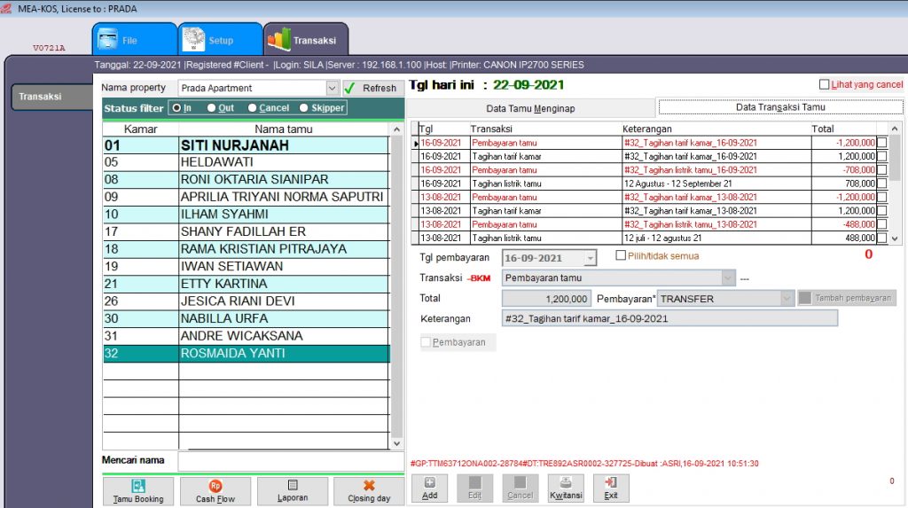Open the Transaksi top tab

tap(306, 40)
